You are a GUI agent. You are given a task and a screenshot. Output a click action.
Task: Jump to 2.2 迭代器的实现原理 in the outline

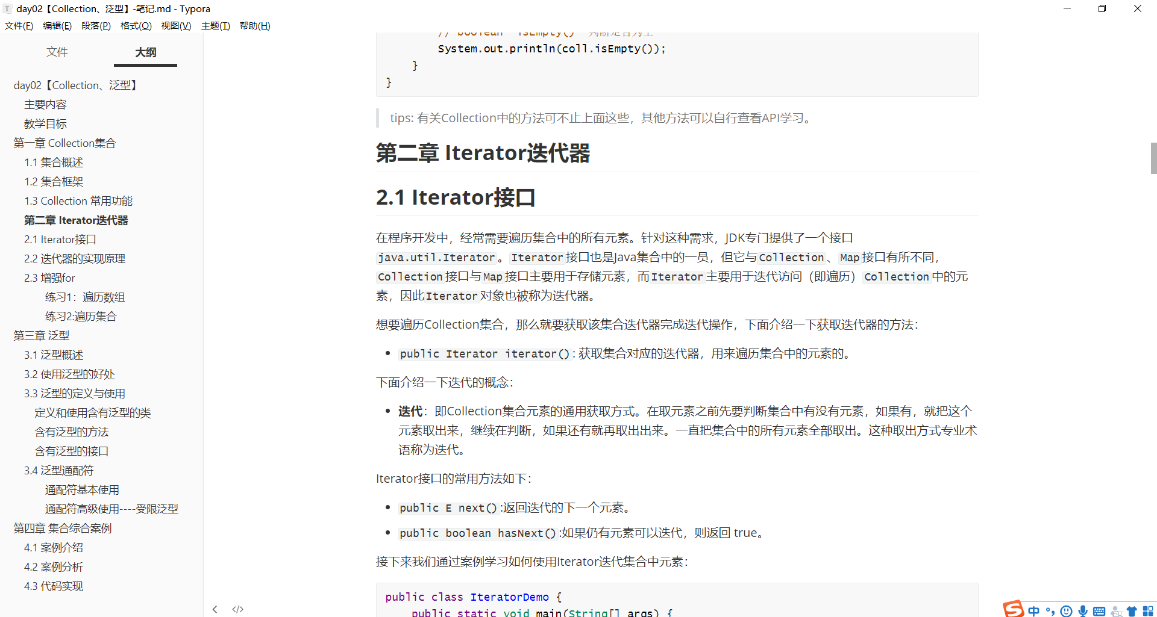pos(75,258)
